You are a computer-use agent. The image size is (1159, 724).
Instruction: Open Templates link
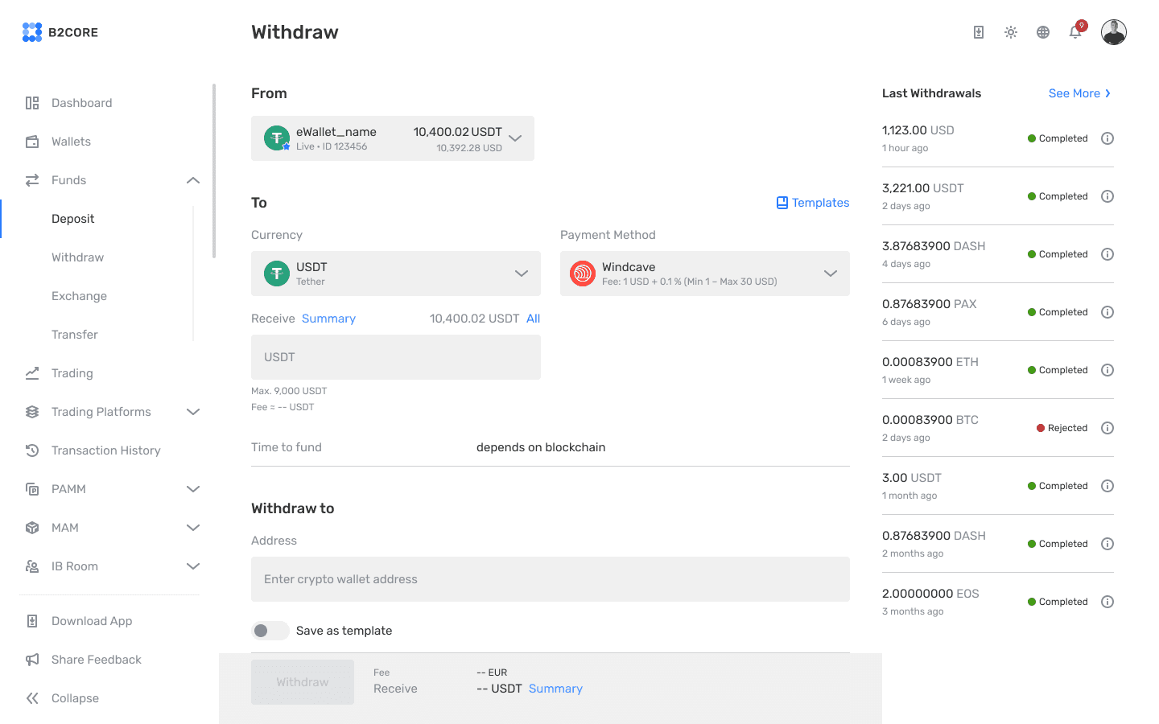[813, 203]
